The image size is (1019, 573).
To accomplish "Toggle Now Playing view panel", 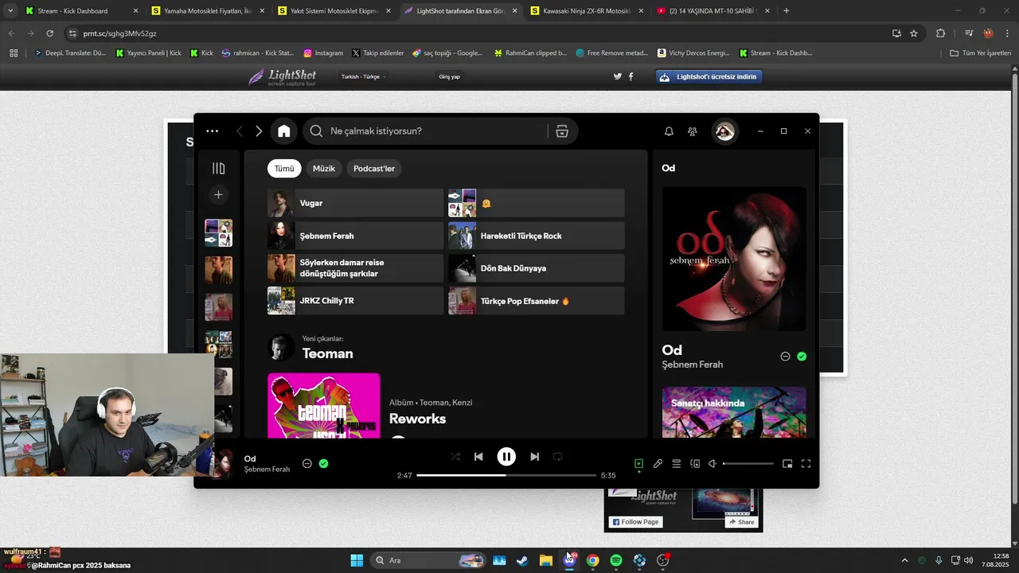I will coord(638,464).
